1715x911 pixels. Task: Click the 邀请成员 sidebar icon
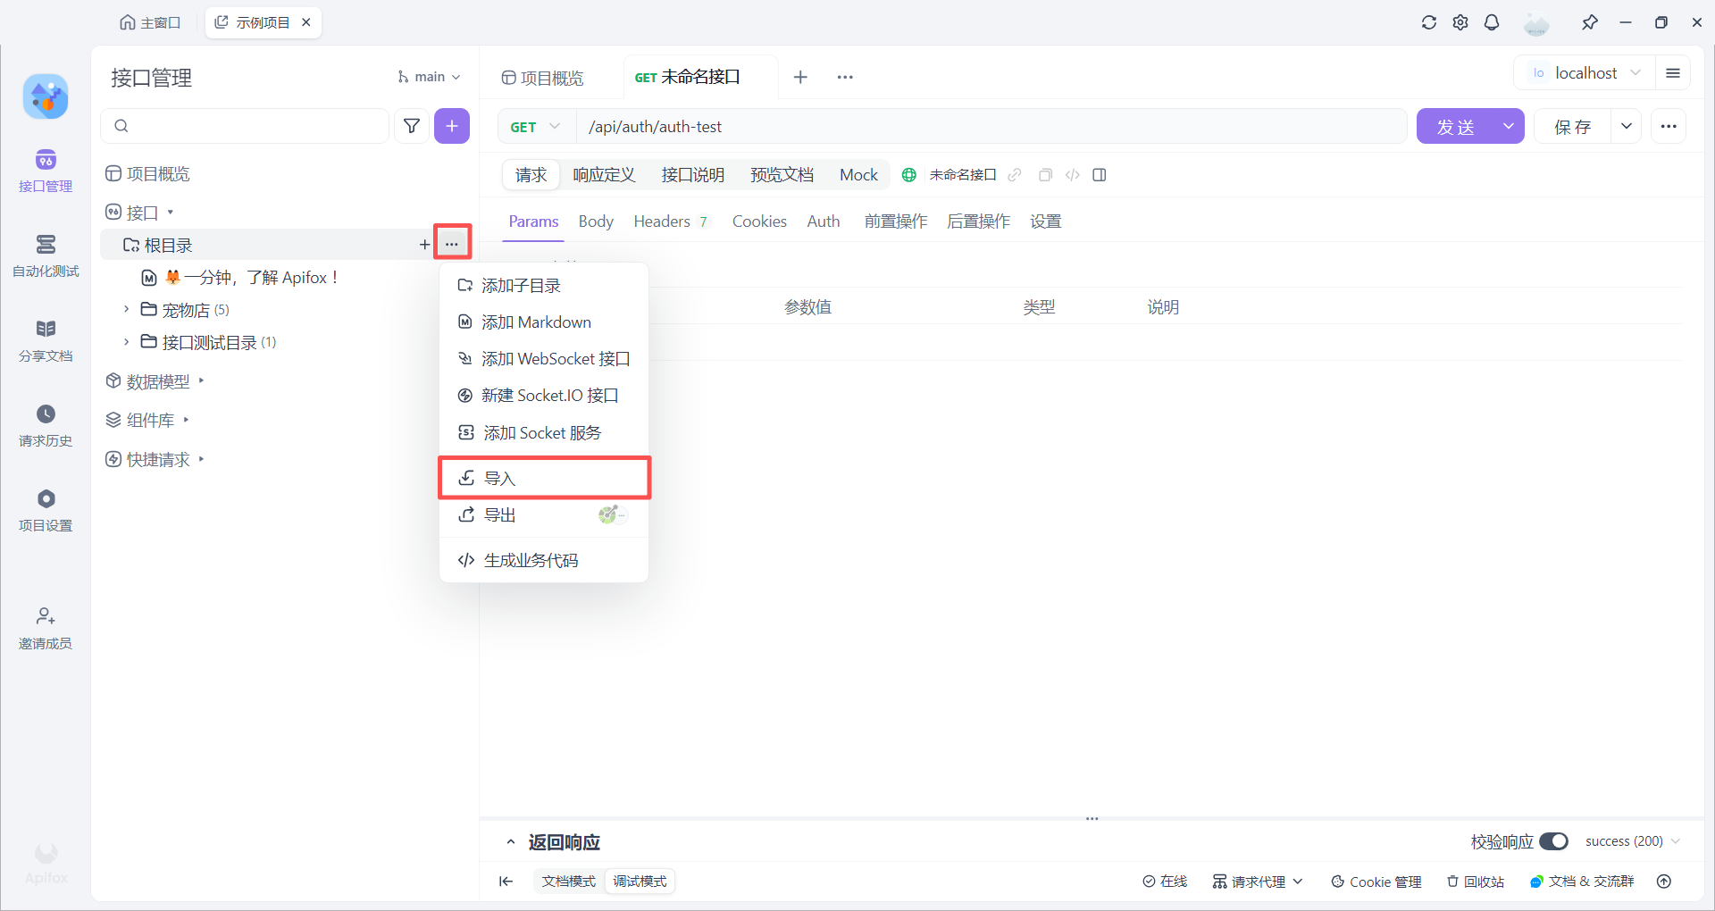(x=45, y=626)
